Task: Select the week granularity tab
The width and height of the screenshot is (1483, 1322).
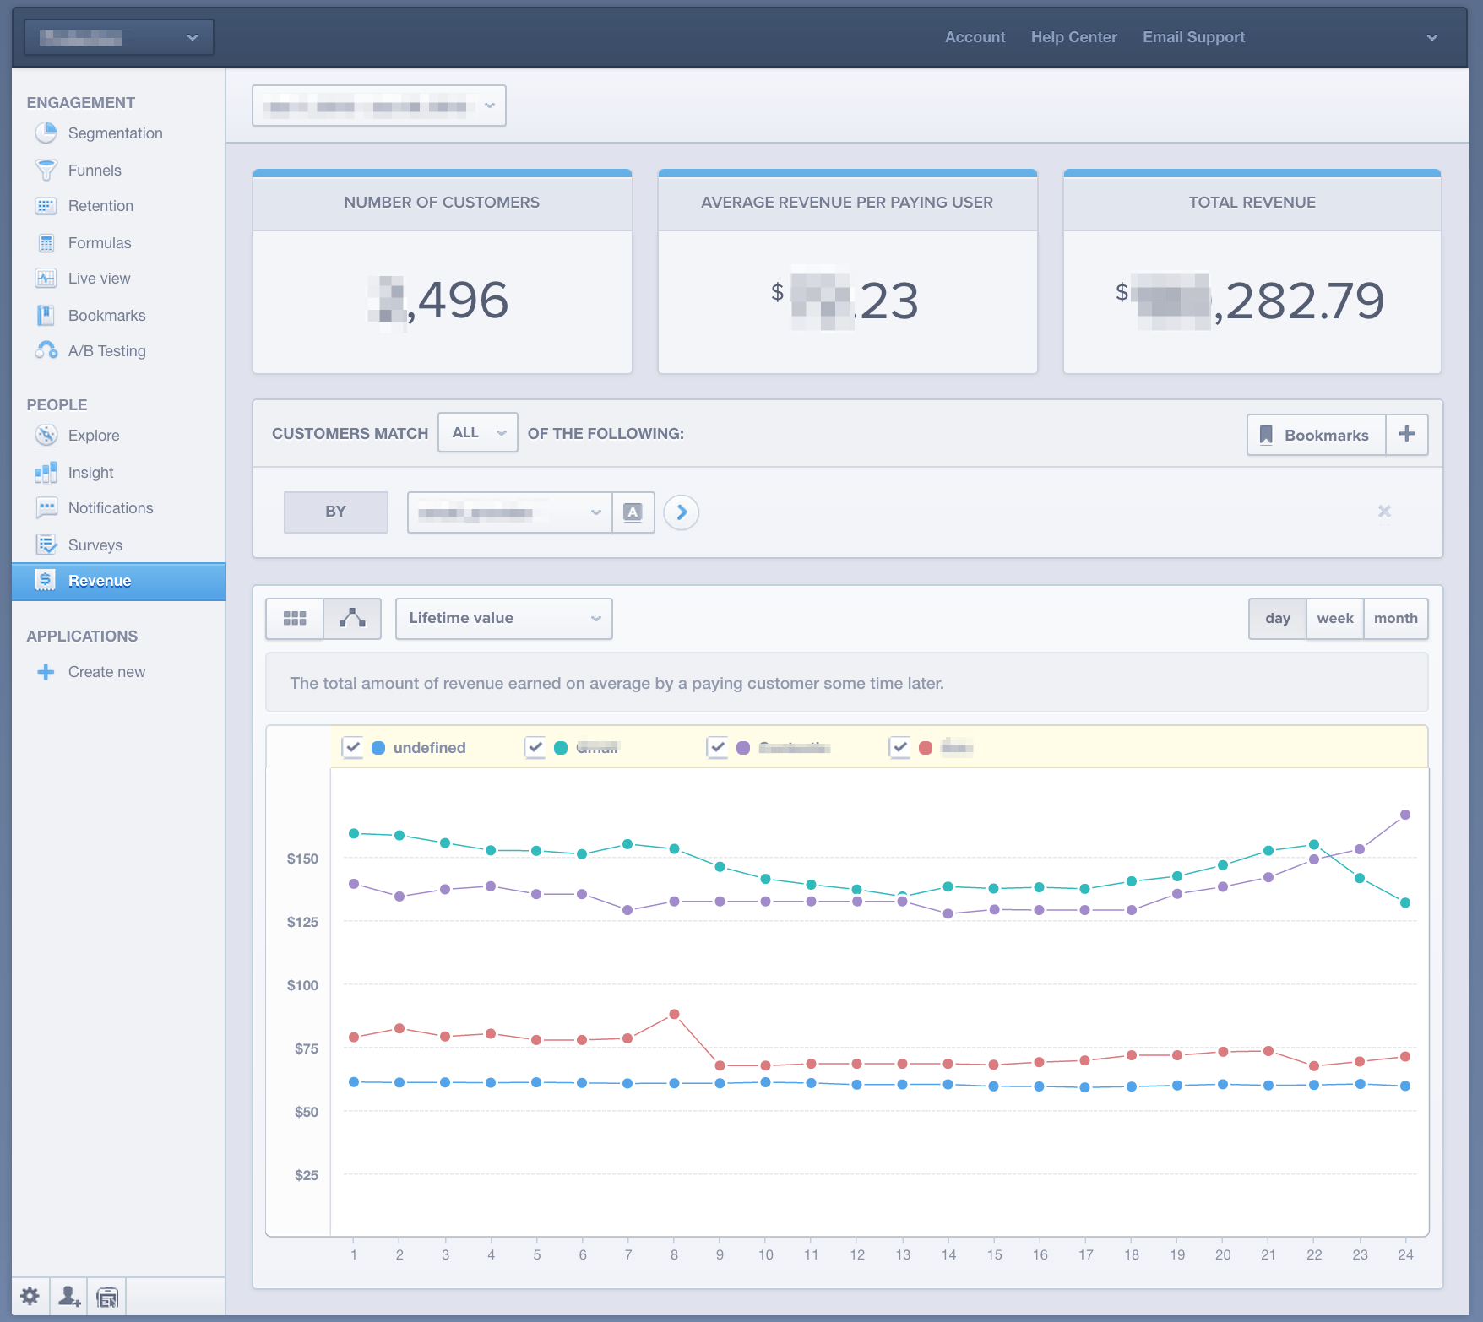Action: tap(1335, 619)
